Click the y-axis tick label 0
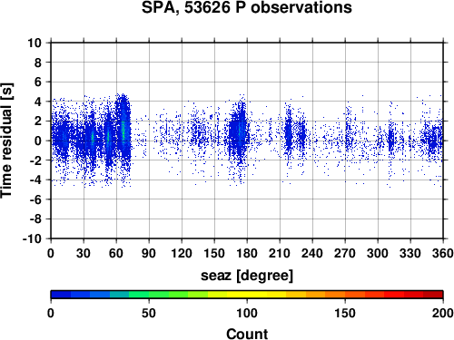Viewport: 454px width, 340px height. pos(38,141)
